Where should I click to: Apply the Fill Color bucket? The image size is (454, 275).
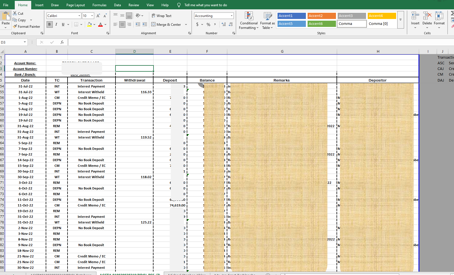tap(90, 24)
